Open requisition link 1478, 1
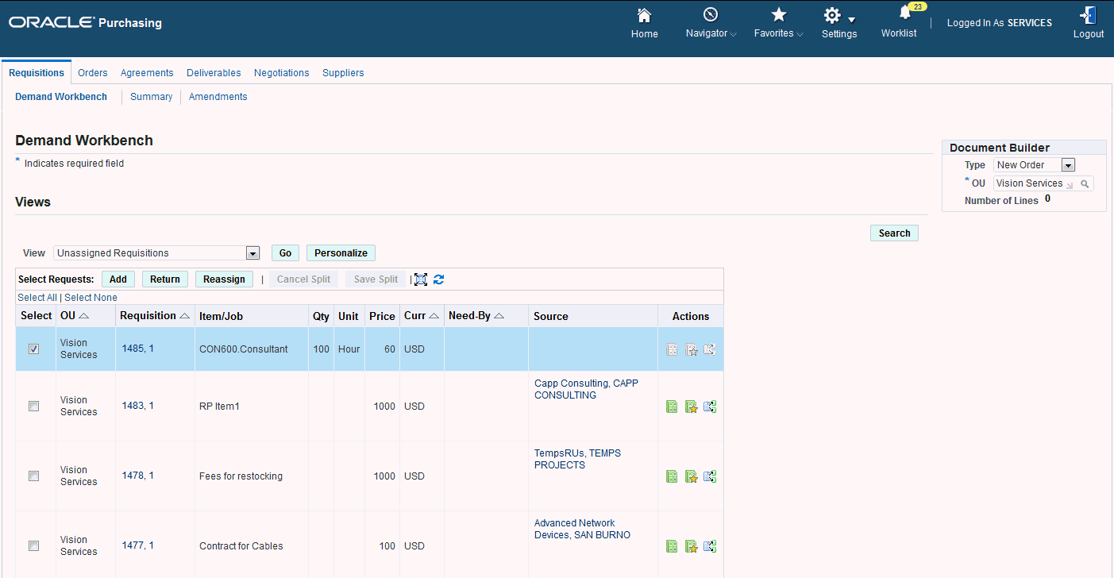This screenshot has width=1114, height=578. point(137,476)
